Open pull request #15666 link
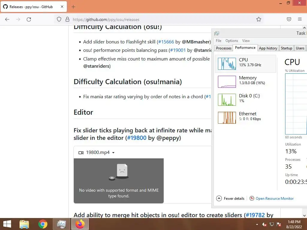The height and width of the screenshot is (230, 307). (166, 42)
